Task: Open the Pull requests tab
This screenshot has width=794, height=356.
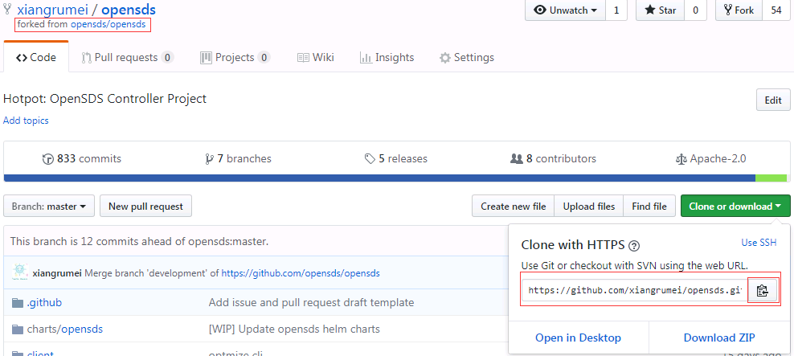Action: 128,57
